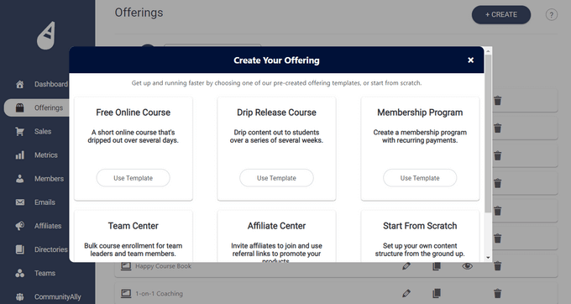Duplicate Happy Course Book with copy icon

click(x=437, y=266)
